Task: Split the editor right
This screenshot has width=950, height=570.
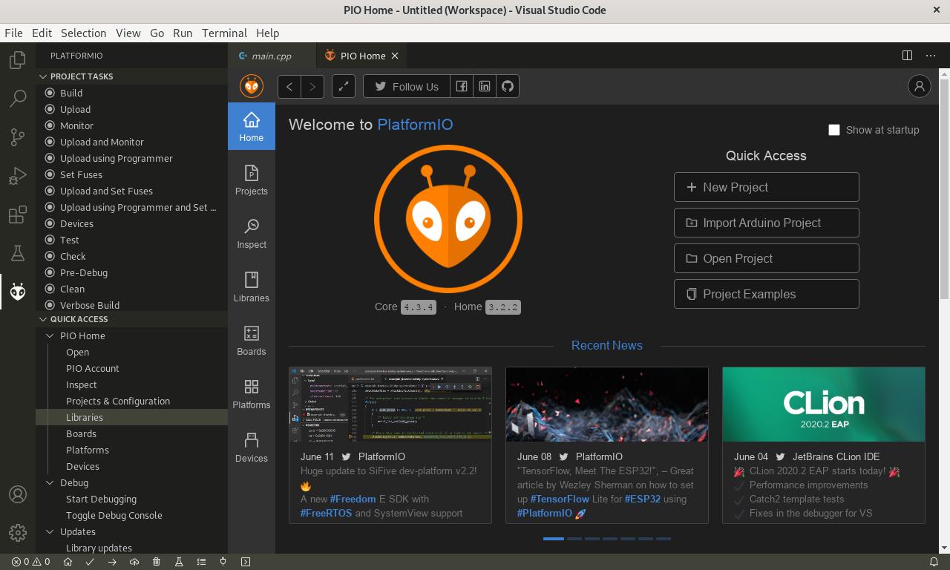Action: point(907,56)
